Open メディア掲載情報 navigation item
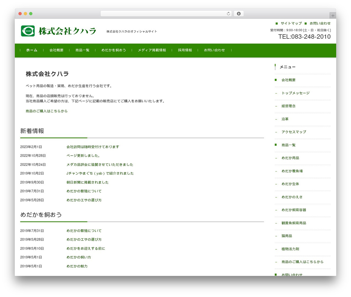 pyautogui.click(x=152, y=50)
